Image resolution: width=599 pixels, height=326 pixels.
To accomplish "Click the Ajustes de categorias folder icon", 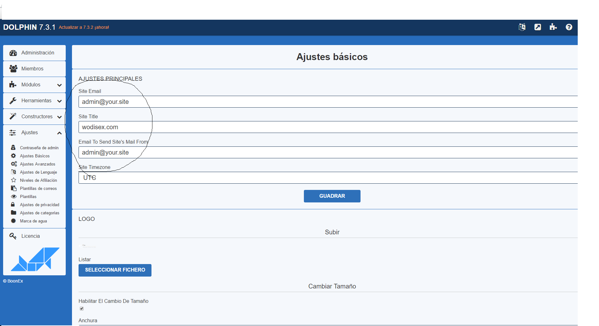I will coord(13,212).
